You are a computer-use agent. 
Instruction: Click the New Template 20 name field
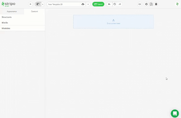click(63, 4)
